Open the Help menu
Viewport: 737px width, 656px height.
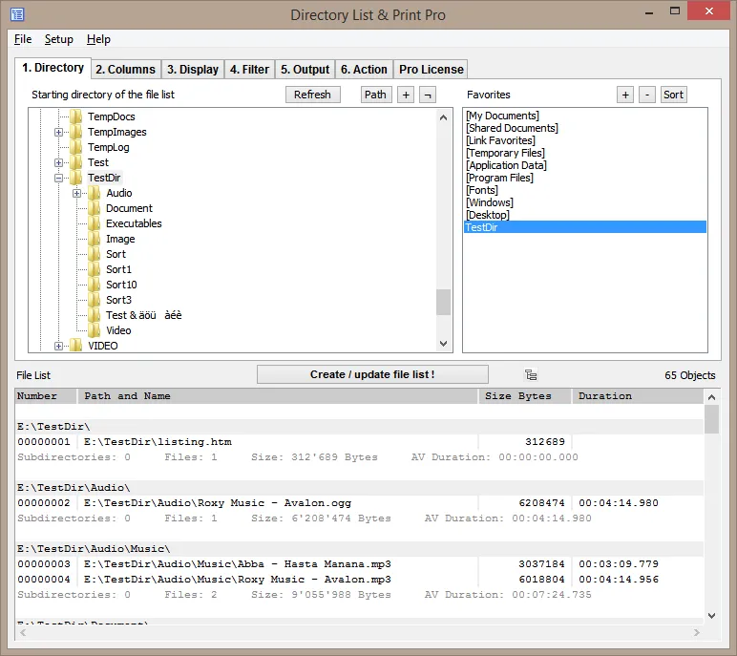pos(98,39)
